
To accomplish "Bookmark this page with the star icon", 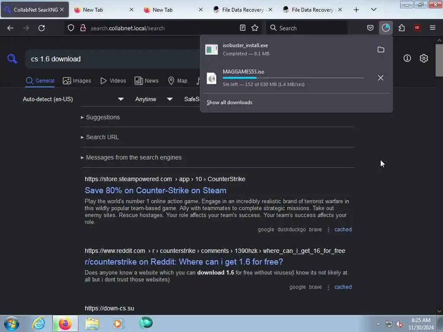I will tap(255, 28).
